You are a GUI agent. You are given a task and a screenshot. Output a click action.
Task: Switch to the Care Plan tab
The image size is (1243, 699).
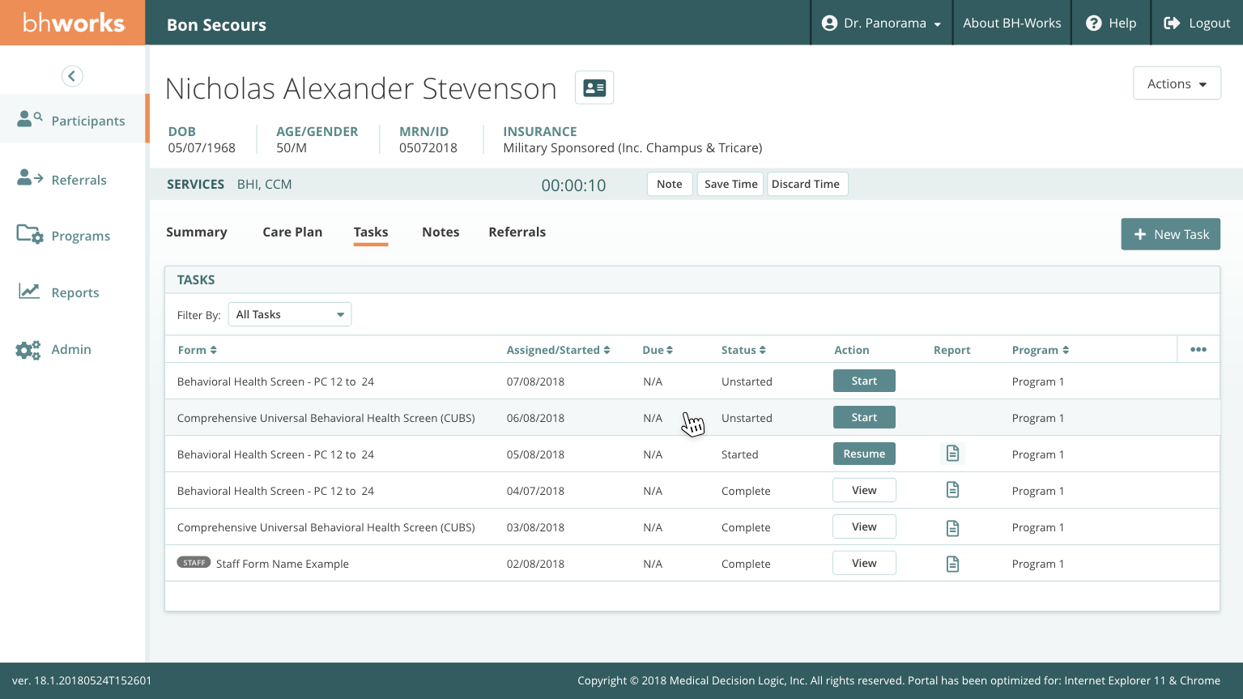(x=292, y=232)
